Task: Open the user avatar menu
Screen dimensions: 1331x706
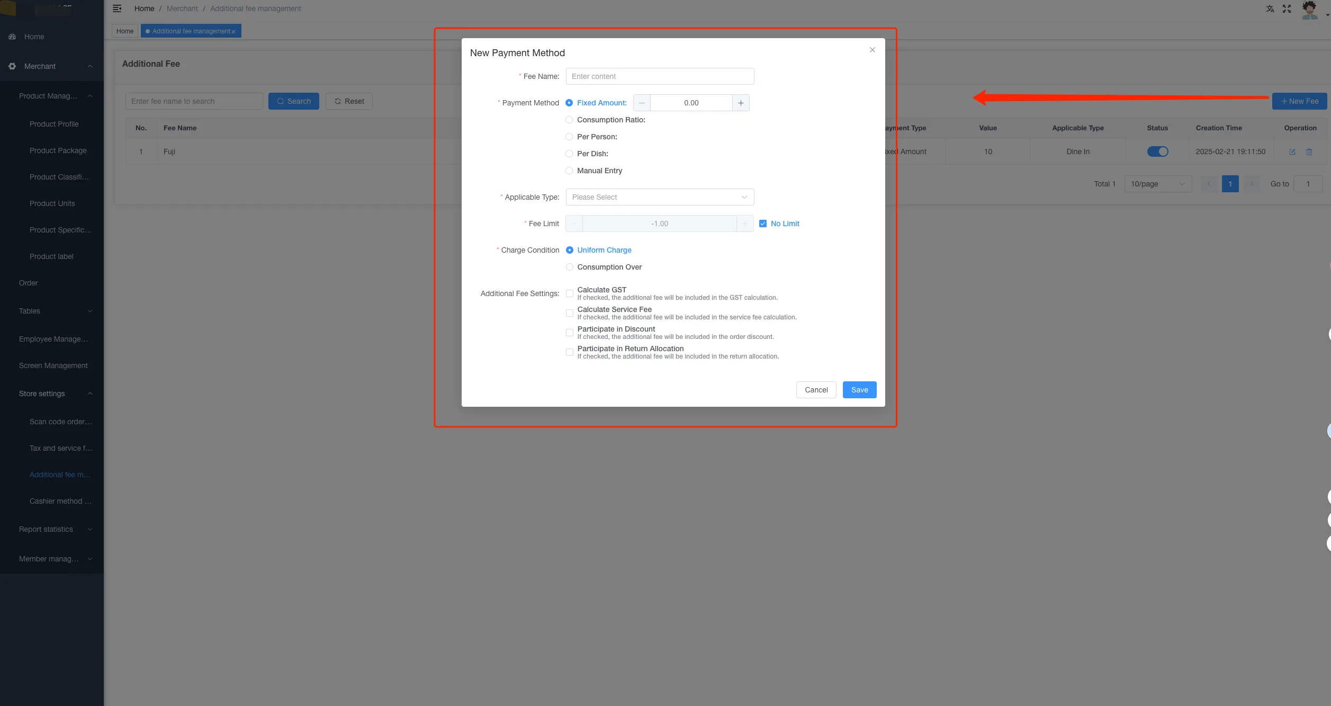Action: click(x=1309, y=10)
